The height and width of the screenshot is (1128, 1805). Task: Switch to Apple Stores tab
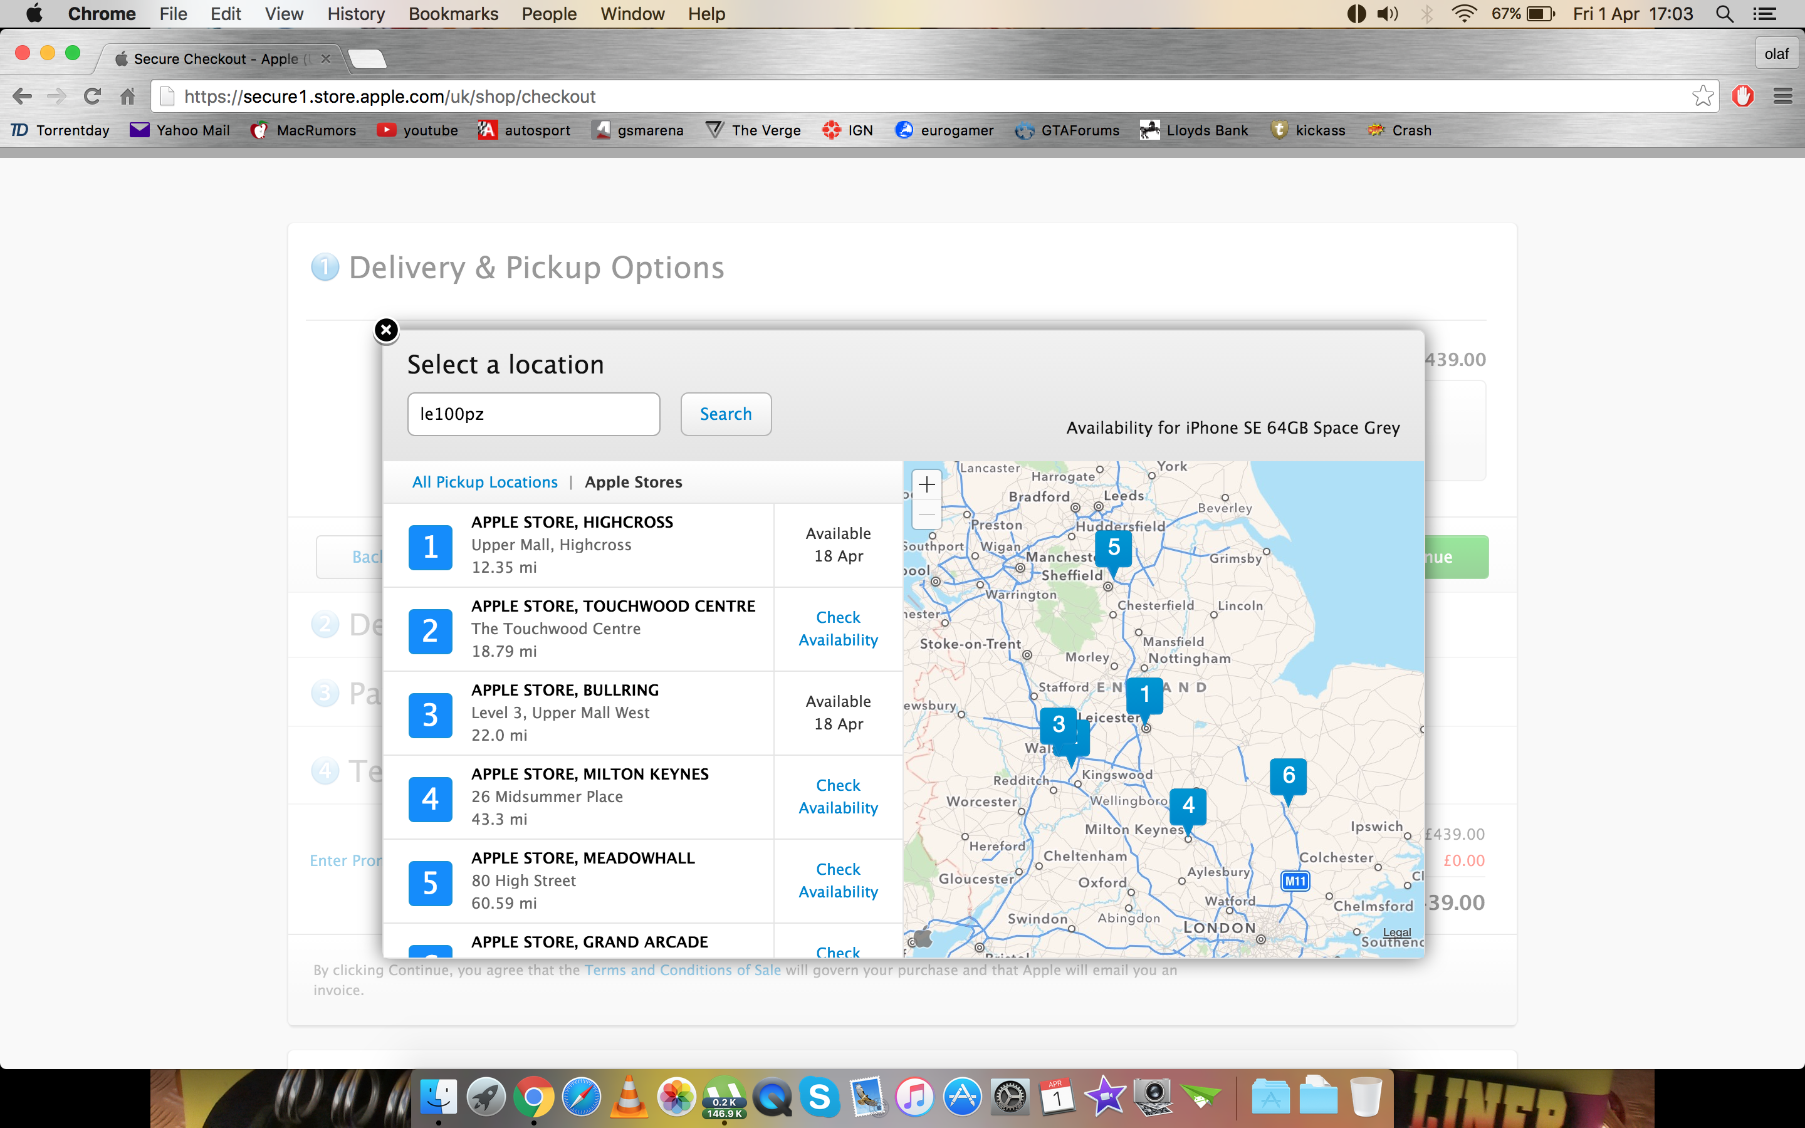[633, 482]
